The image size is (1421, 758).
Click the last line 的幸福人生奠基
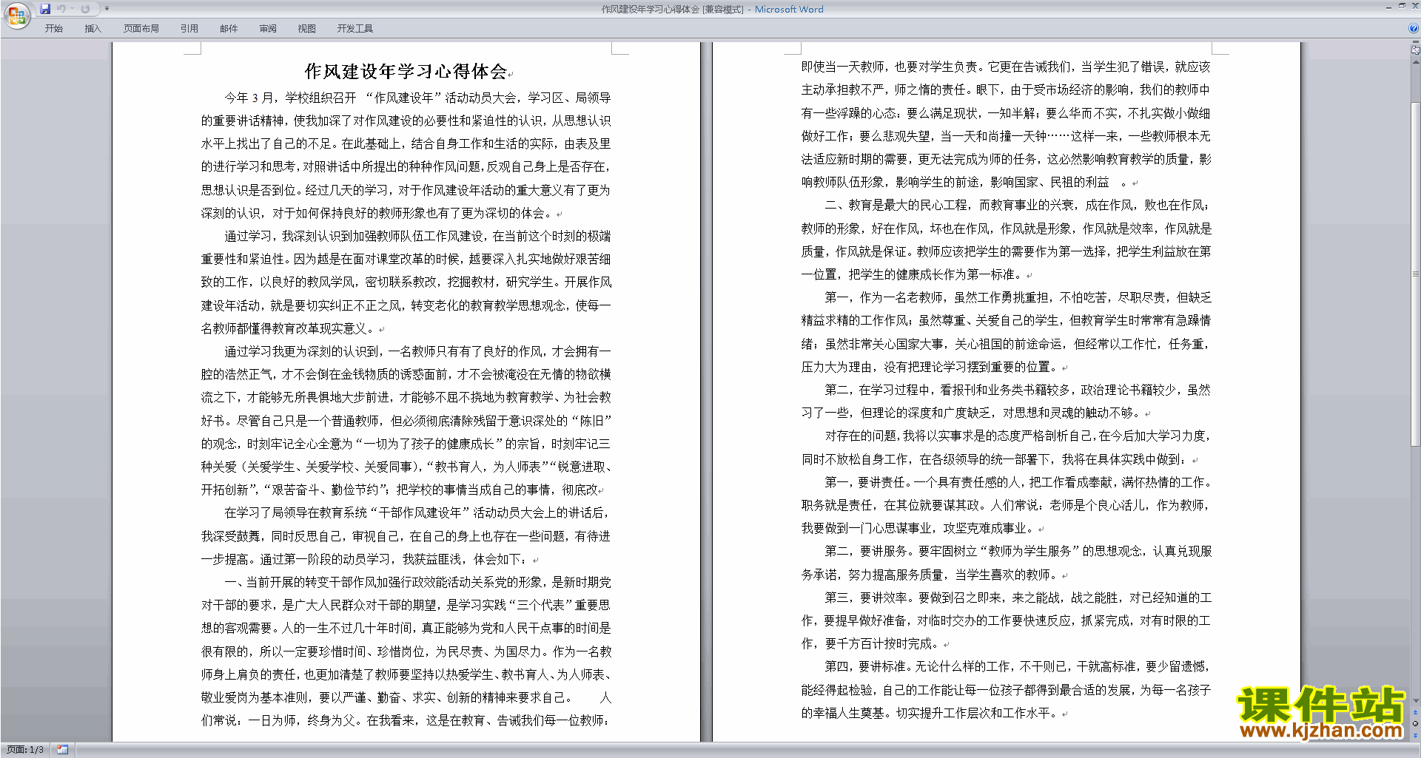(934, 713)
